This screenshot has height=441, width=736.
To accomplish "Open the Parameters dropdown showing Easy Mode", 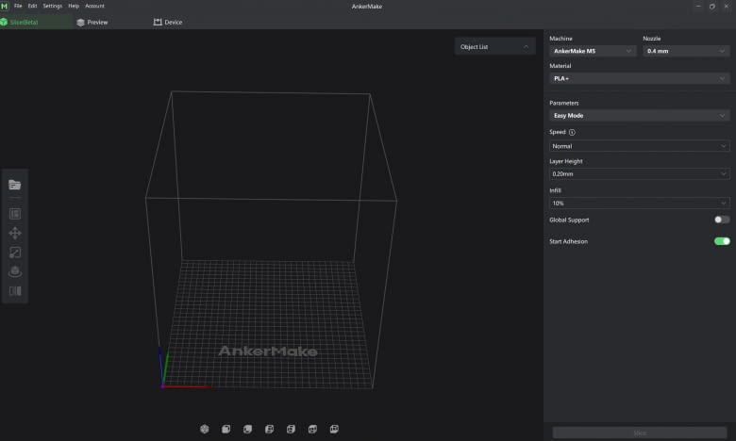I will click(x=640, y=115).
